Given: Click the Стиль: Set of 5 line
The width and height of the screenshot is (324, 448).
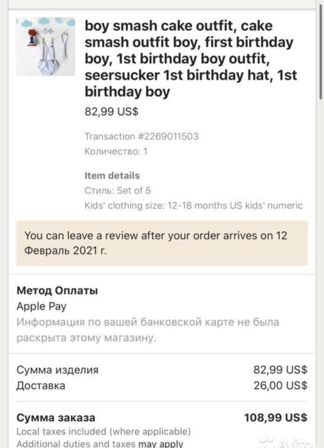Looking at the screenshot, I should (x=118, y=190).
